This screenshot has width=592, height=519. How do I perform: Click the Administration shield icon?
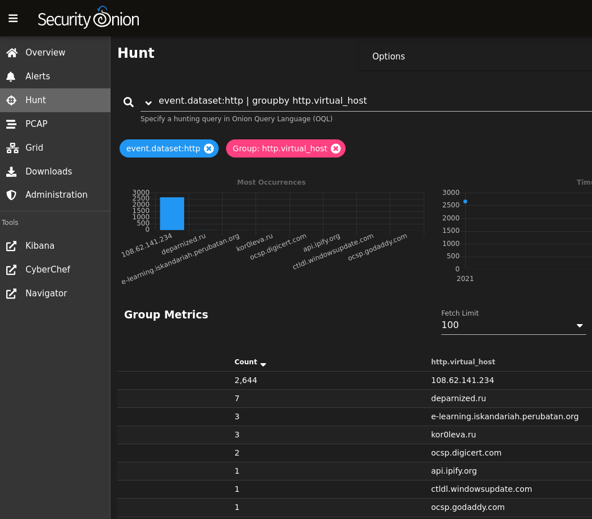tap(11, 195)
